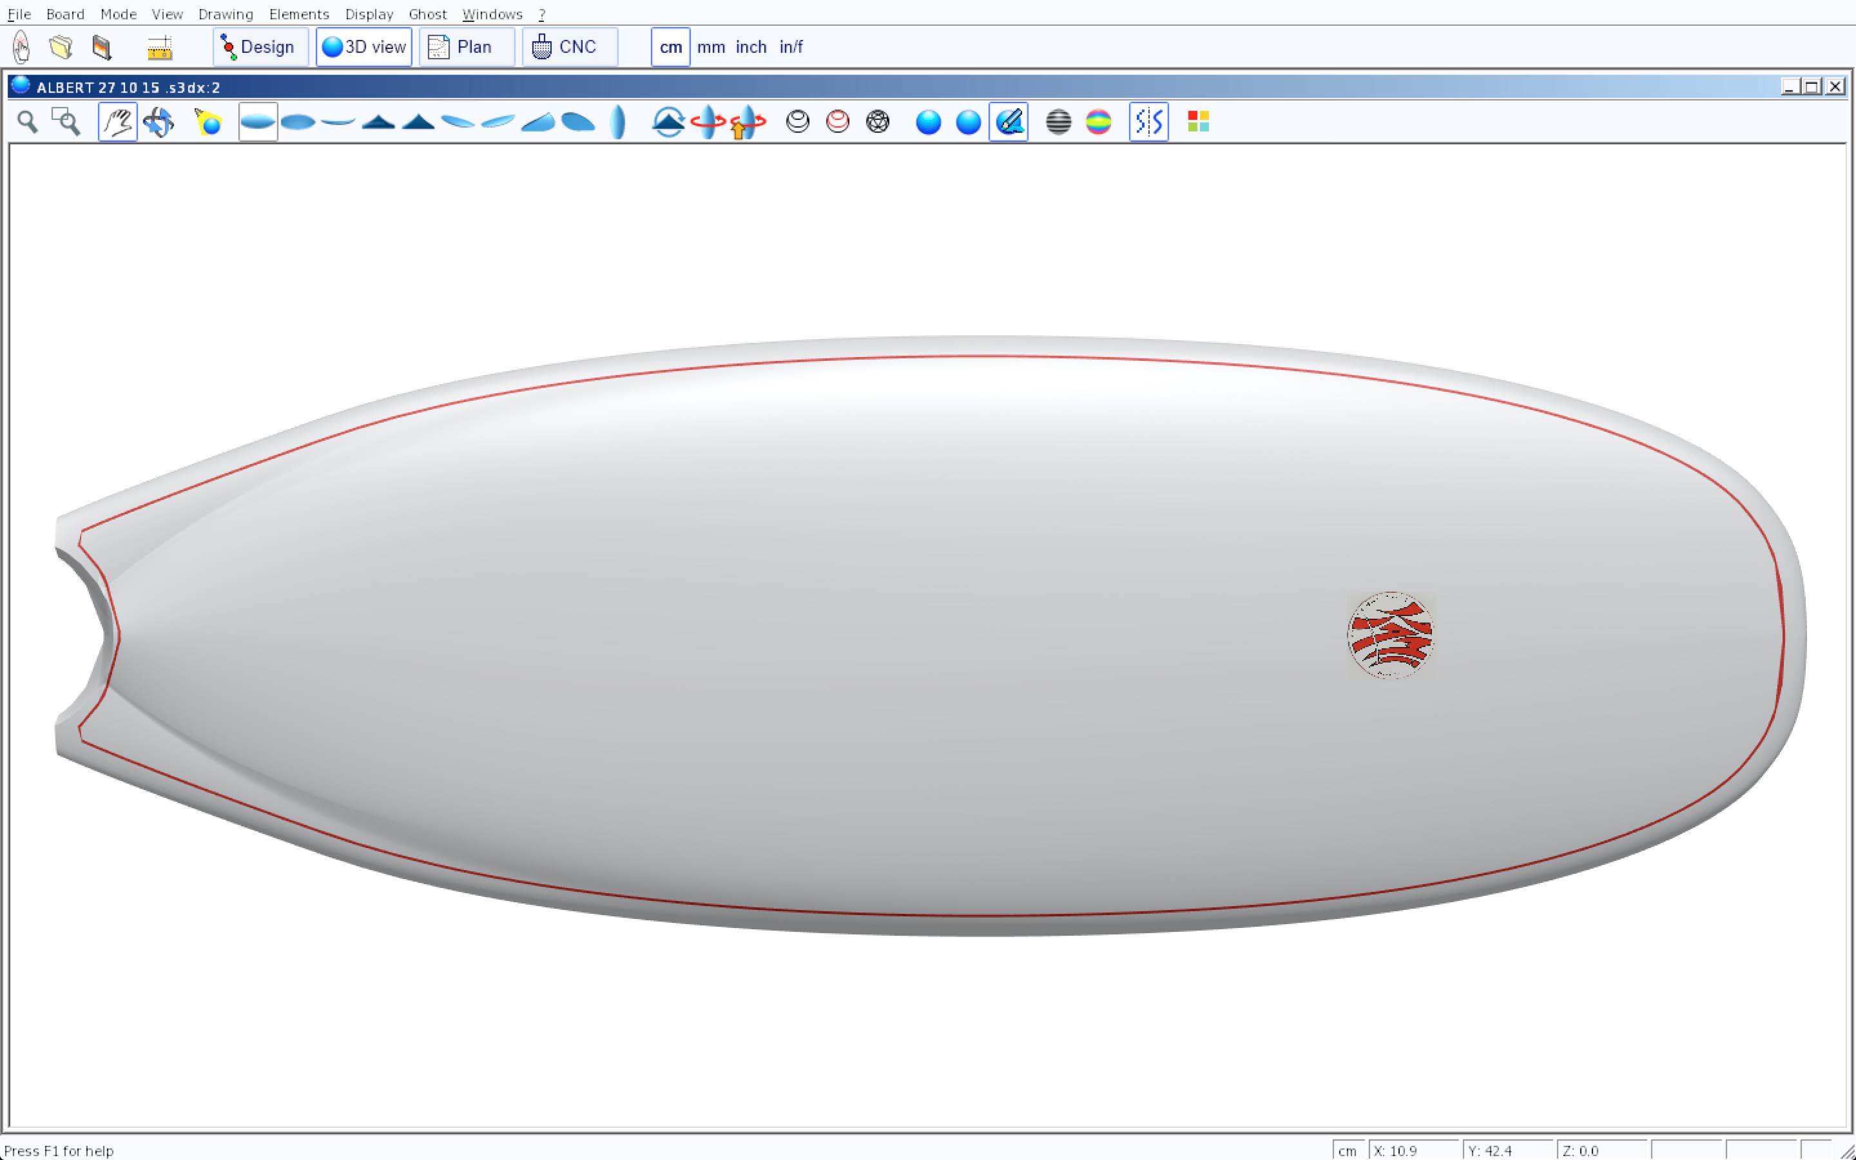
Task: Select the cm unit option
Action: click(x=670, y=48)
